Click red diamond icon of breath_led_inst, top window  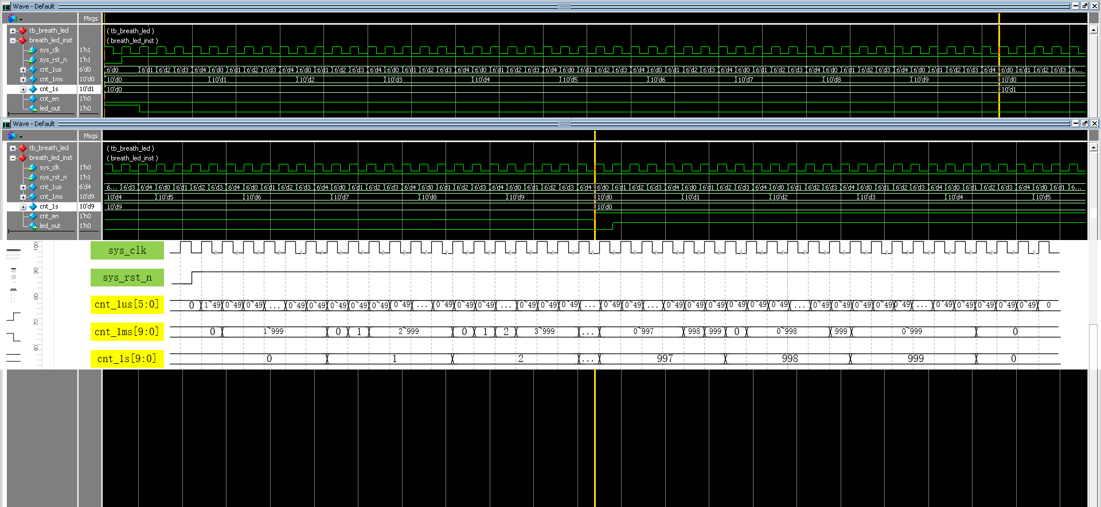pos(22,40)
